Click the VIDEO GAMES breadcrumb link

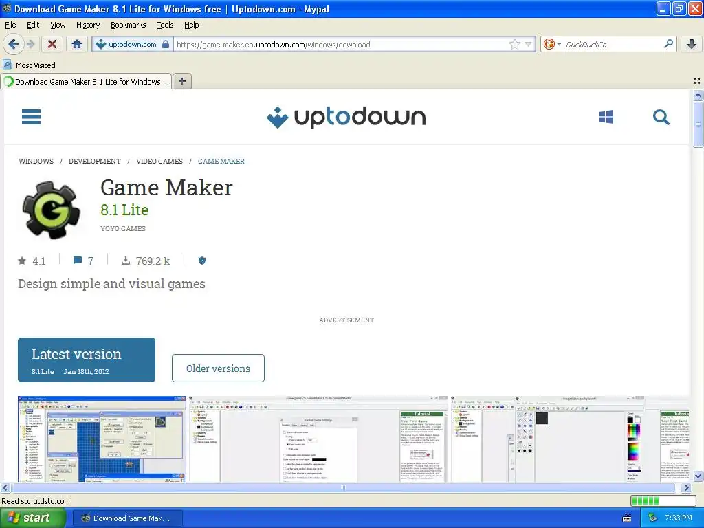[159, 161]
